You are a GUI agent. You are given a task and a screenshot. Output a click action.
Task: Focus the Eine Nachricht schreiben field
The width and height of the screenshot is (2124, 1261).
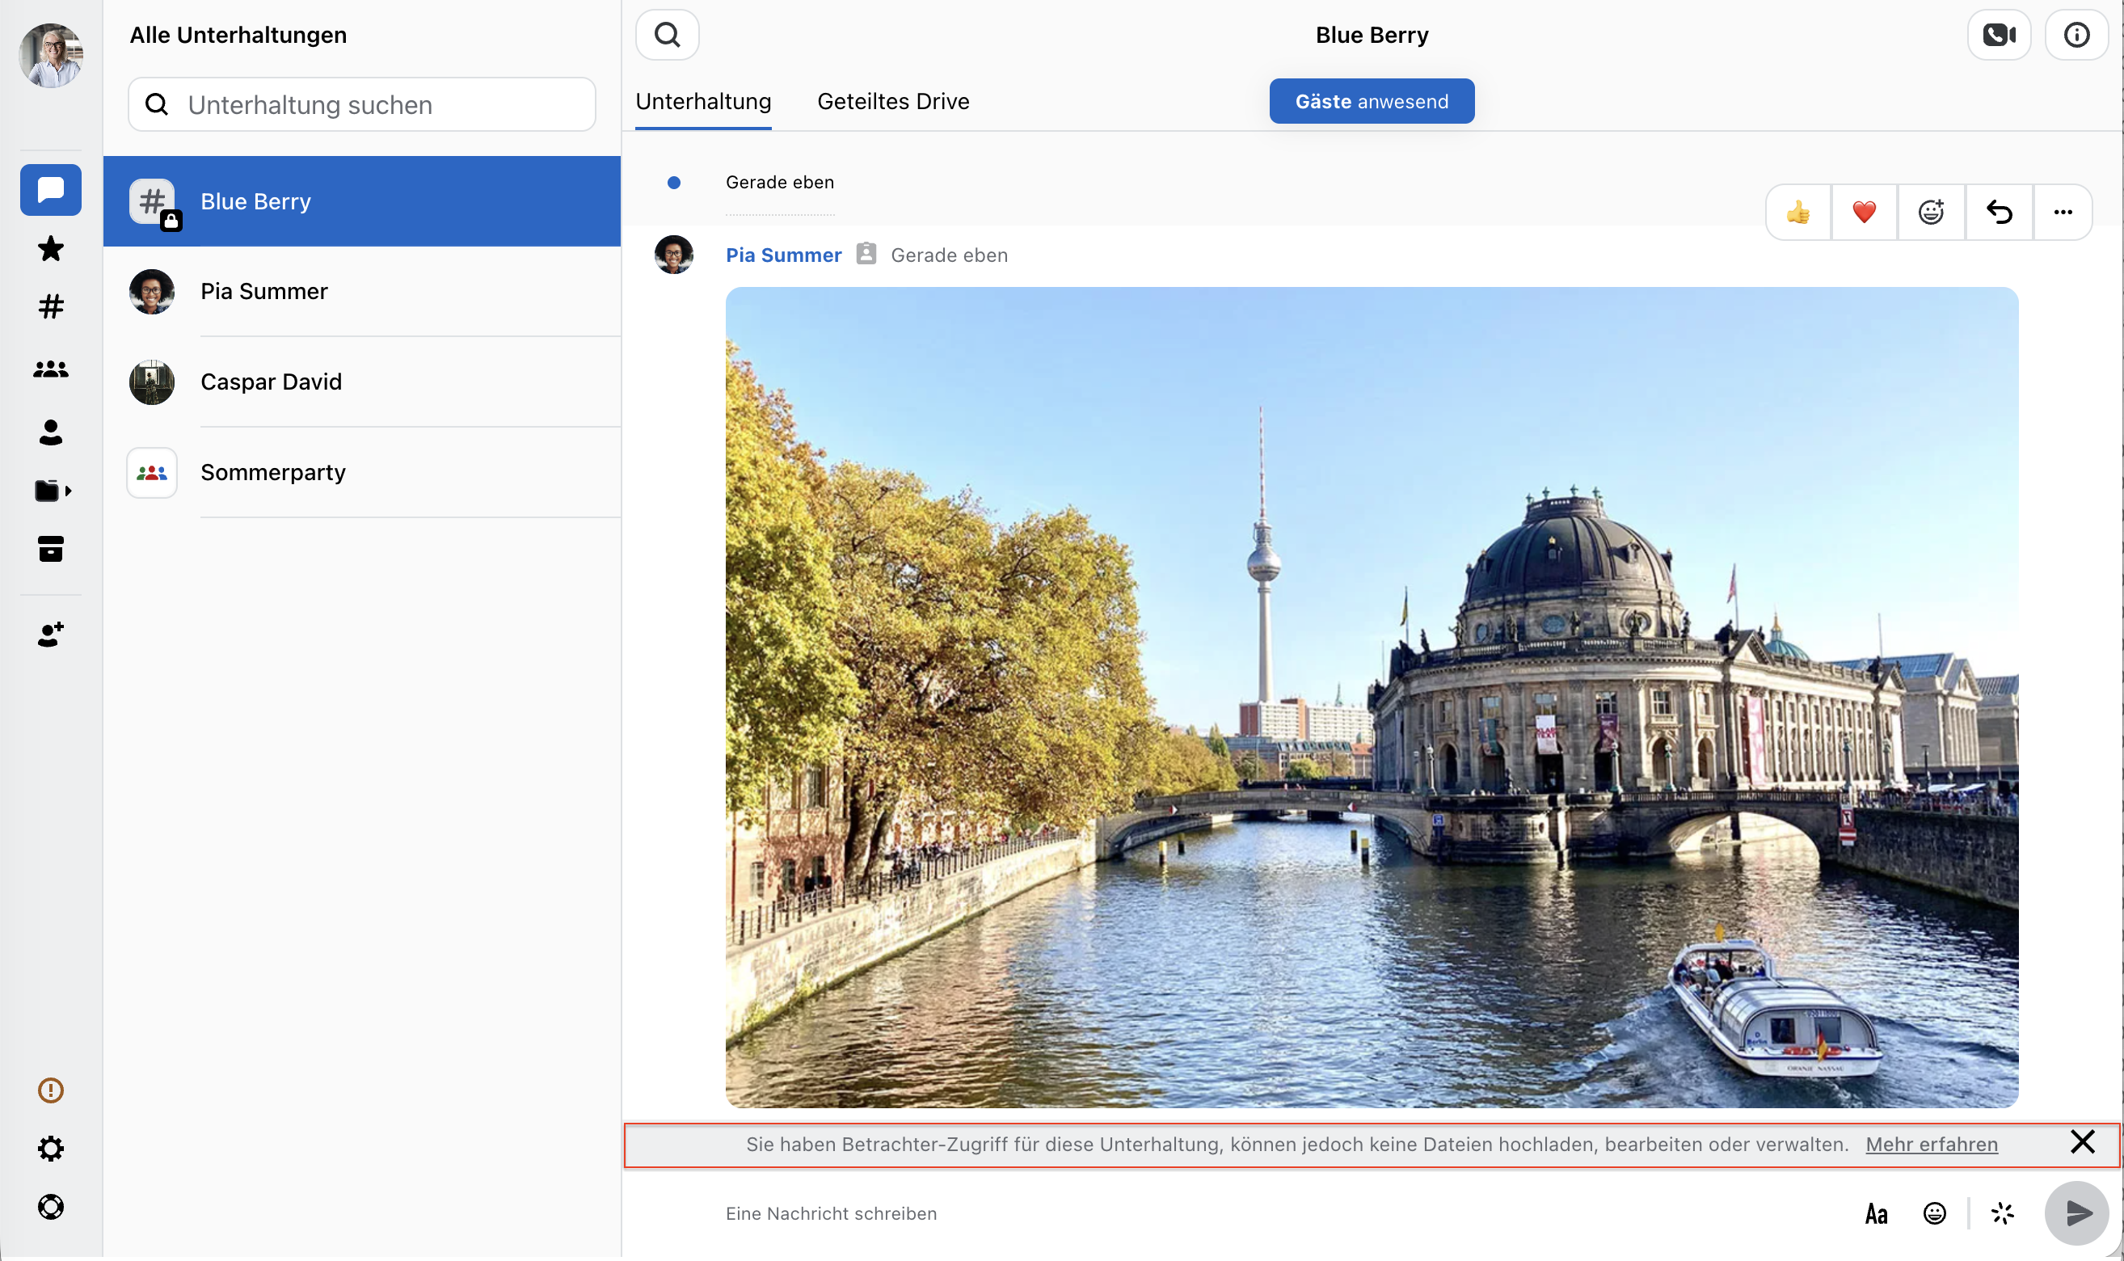[1275, 1213]
